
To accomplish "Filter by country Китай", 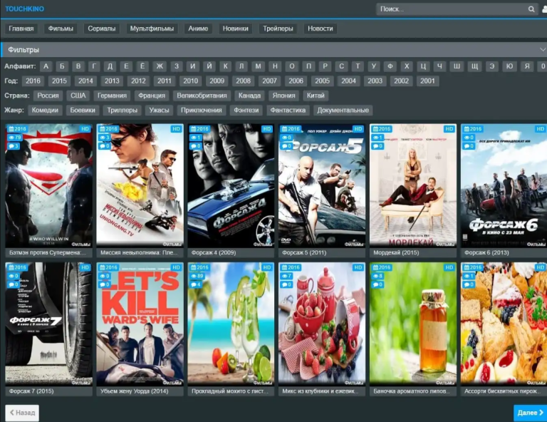I will tap(316, 96).
